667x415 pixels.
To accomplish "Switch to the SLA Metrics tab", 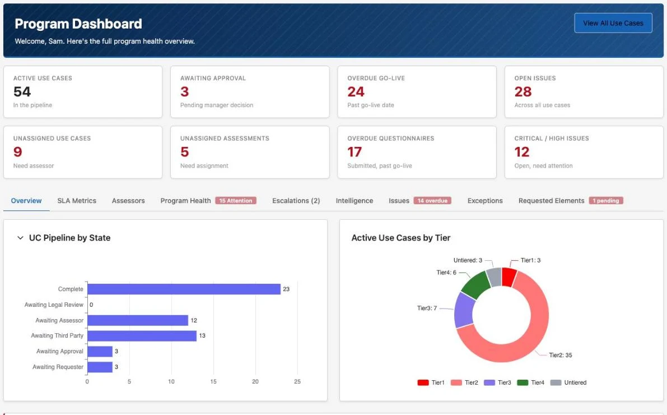I will (x=77, y=201).
